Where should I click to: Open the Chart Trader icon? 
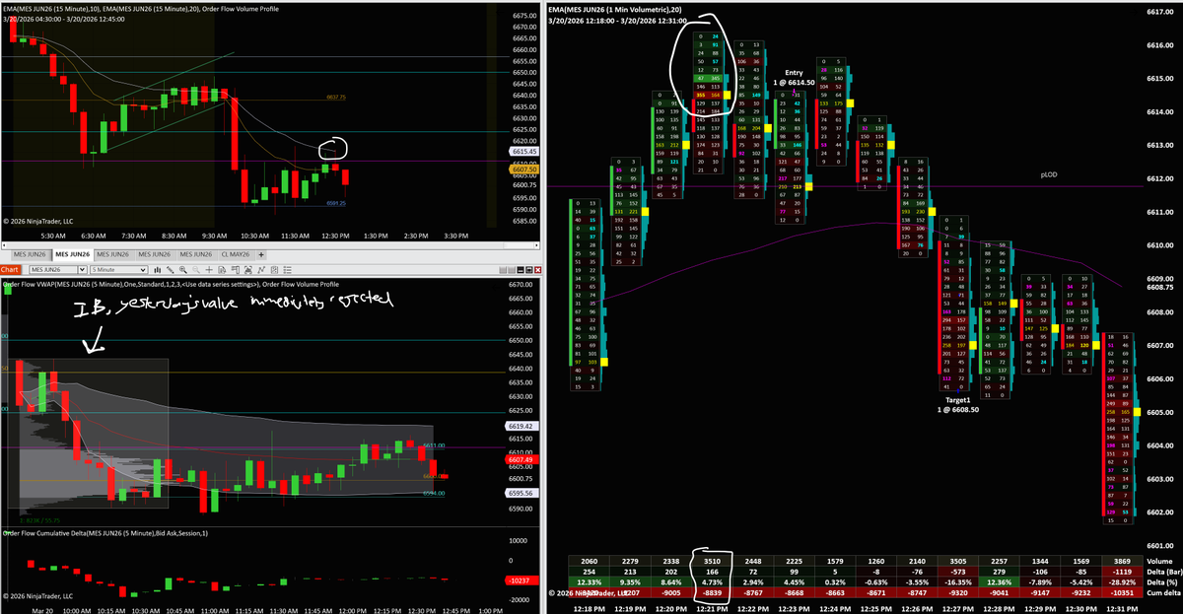(x=235, y=269)
